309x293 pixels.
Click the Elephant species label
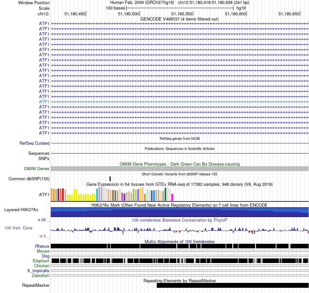tap(41, 261)
